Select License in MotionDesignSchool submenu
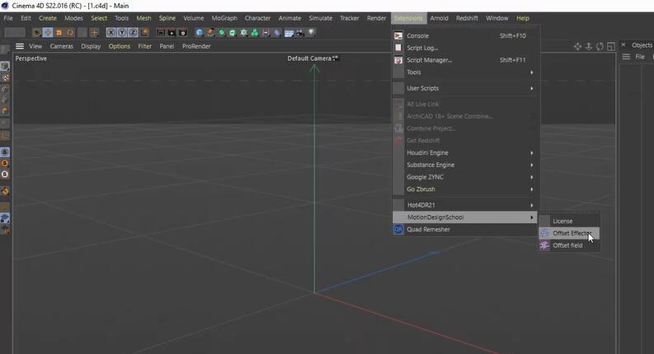Screen dimensions: 654x354 (570, 221)
